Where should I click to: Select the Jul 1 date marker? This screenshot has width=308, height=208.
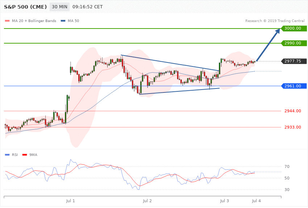coord(70,201)
